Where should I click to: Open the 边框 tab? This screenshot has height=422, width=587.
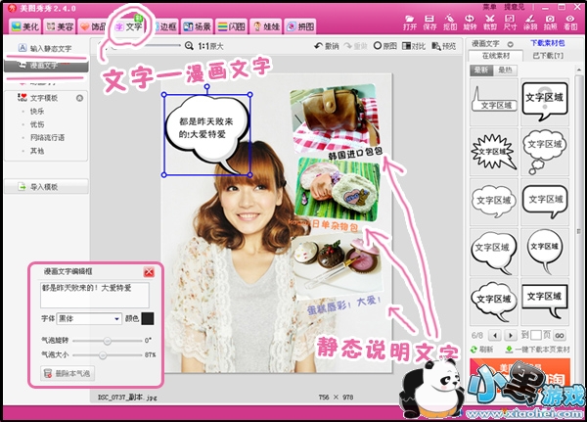pyautogui.click(x=167, y=26)
